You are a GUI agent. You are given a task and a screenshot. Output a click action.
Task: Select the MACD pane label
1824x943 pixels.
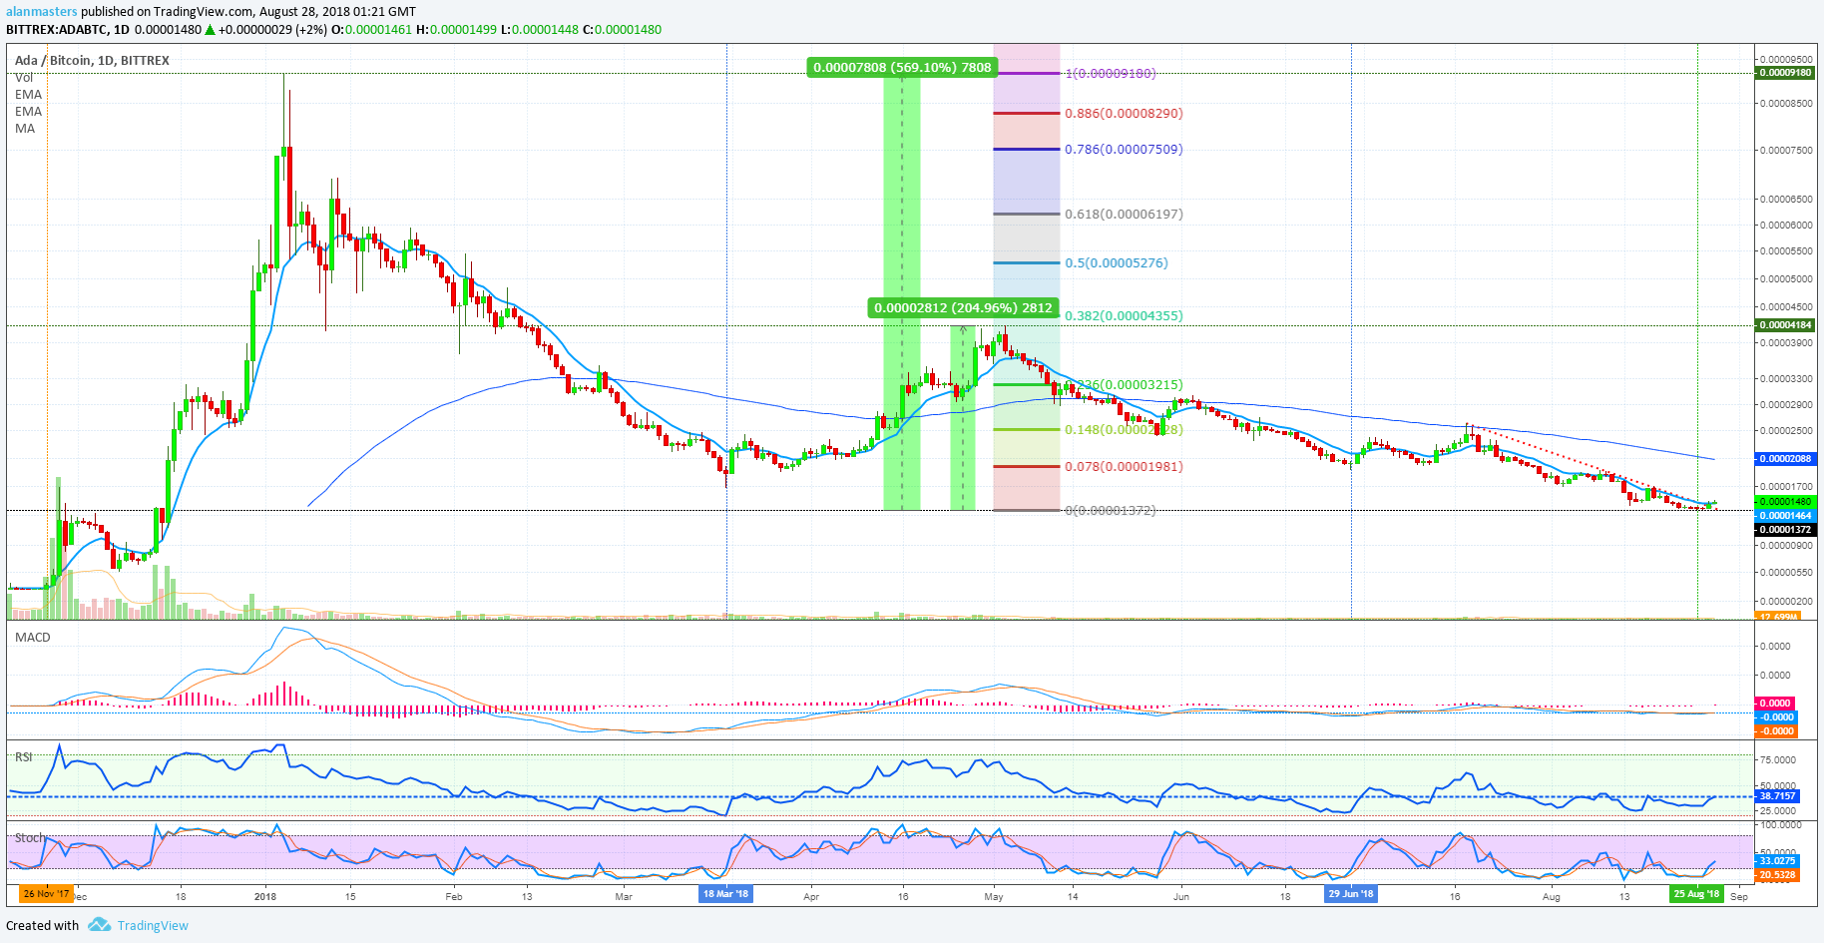tap(32, 637)
